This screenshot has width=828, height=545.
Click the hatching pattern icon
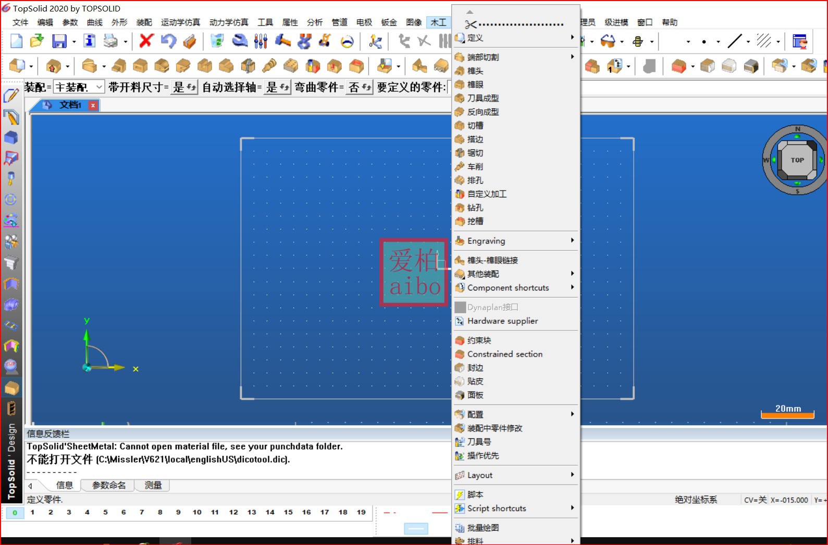[764, 41]
